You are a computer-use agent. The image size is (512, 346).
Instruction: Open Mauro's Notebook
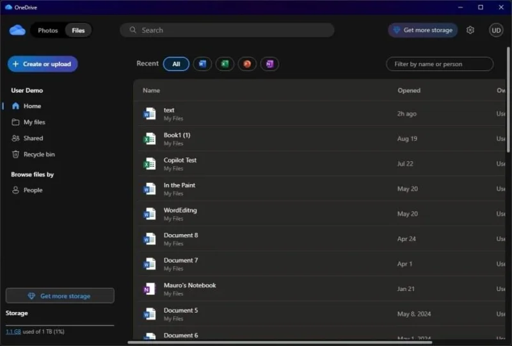point(189,285)
